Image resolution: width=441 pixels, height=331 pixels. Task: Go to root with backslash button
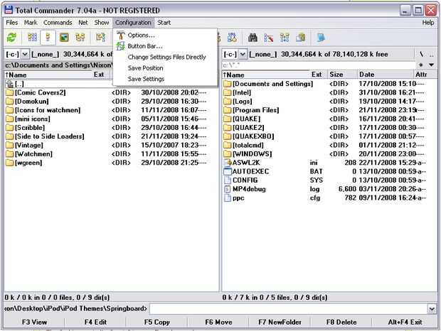pos(421,54)
